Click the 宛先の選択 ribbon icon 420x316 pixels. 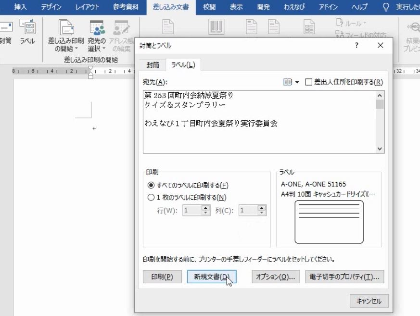[96, 27]
